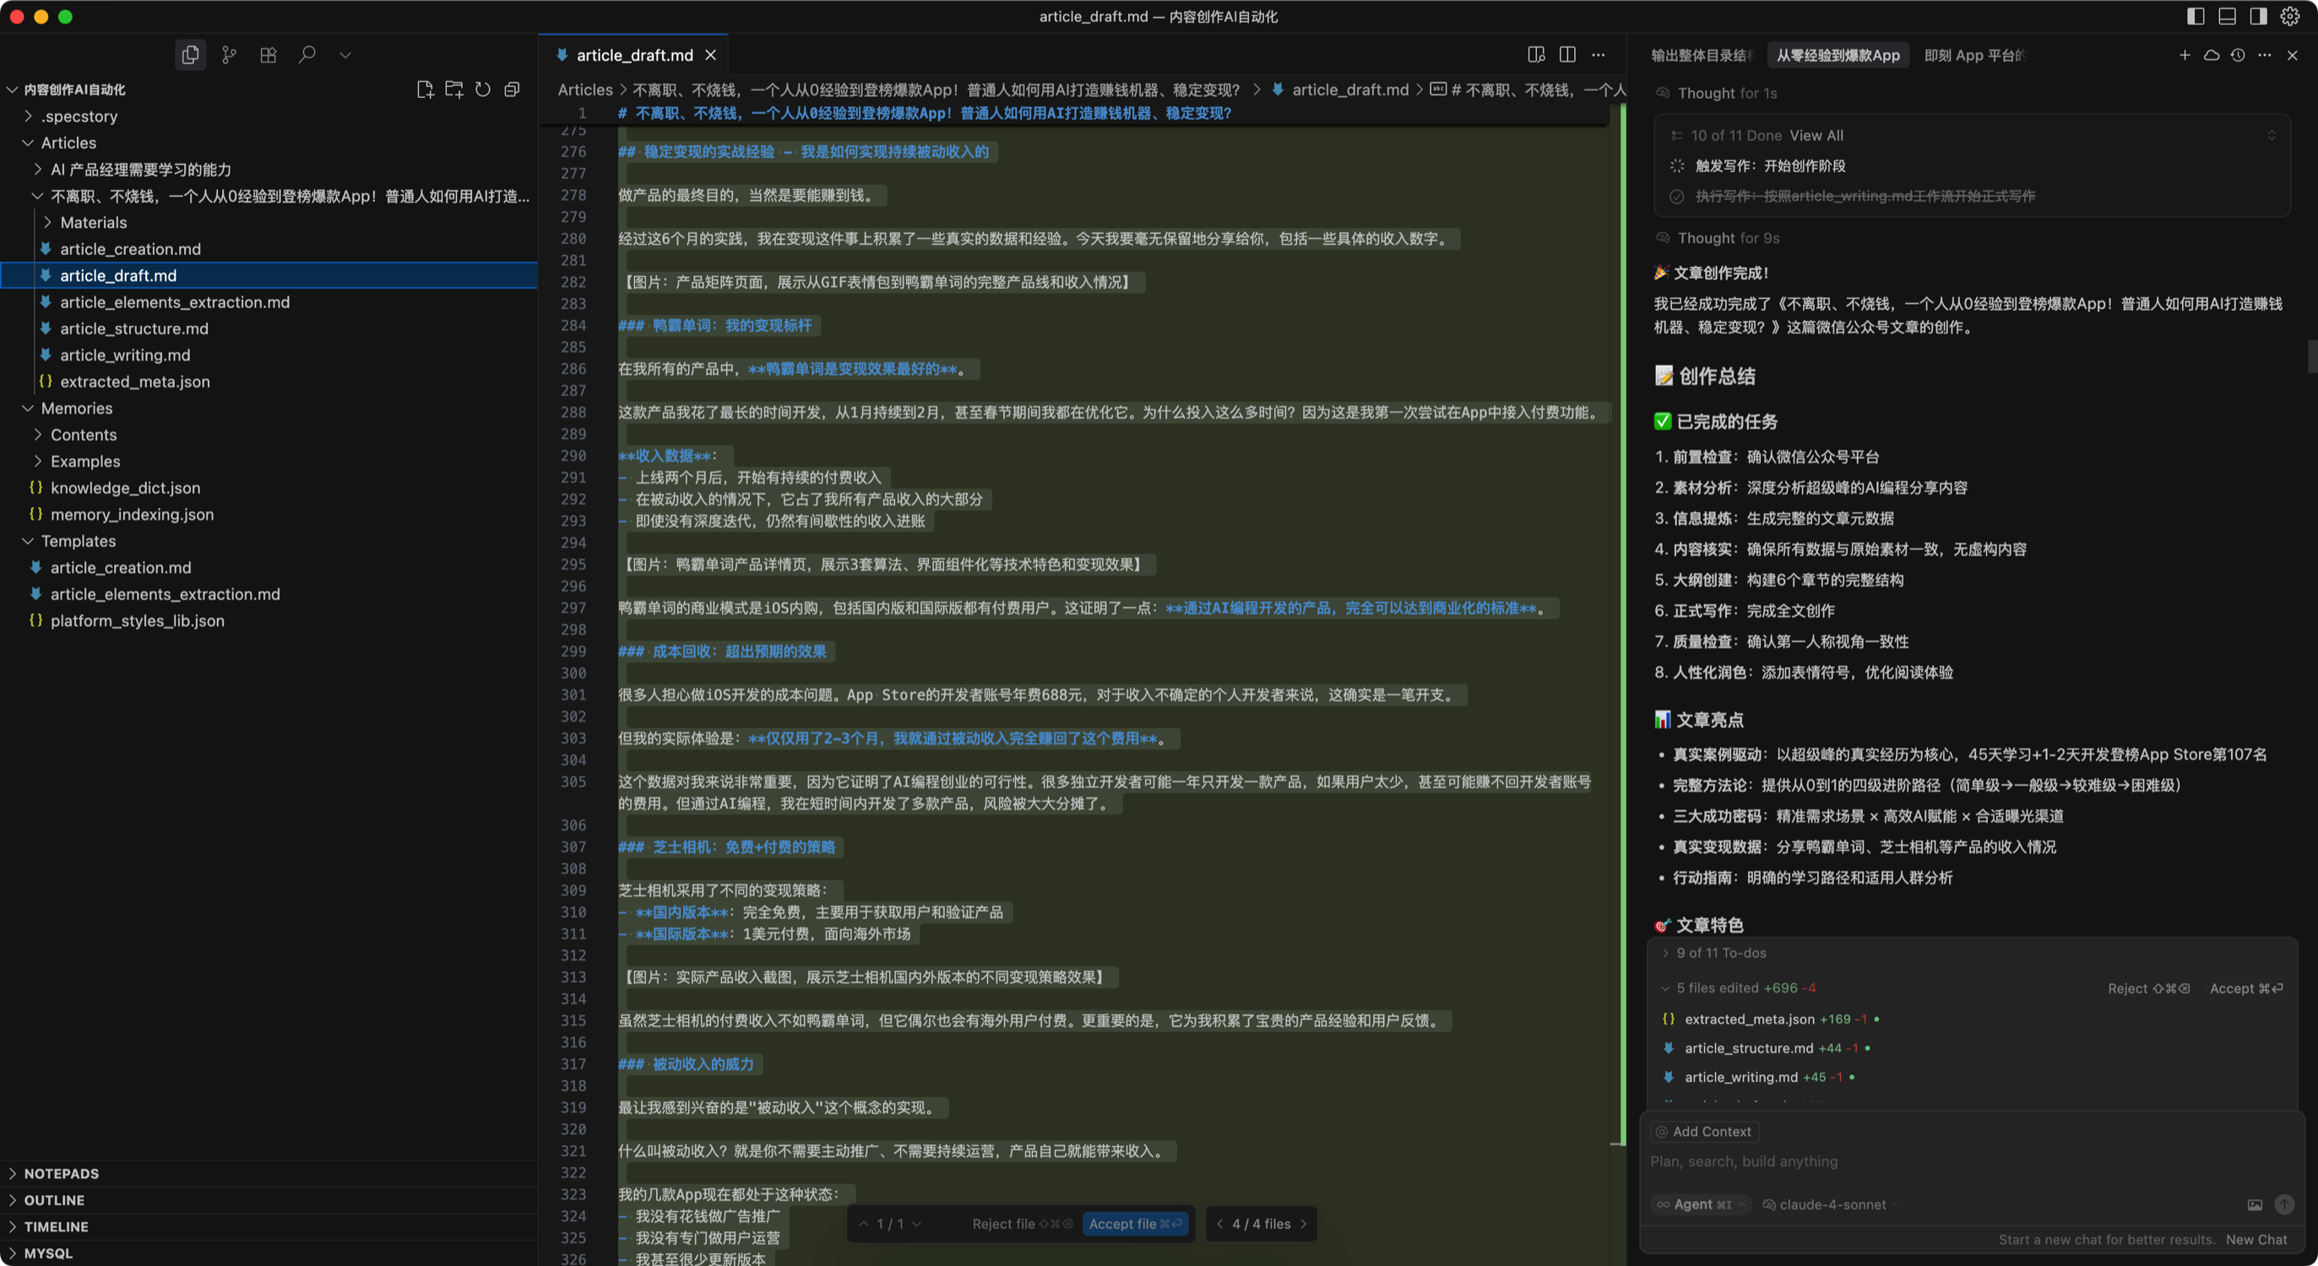The height and width of the screenshot is (1266, 2318).
Task: Open article_writing.md in edited files list
Action: point(1740,1077)
